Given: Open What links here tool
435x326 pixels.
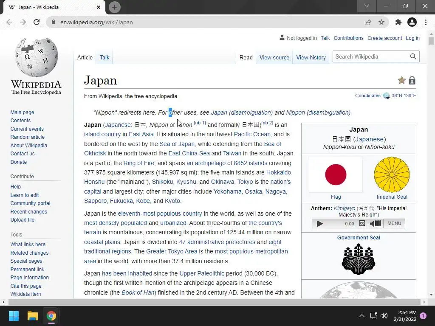Looking at the screenshot, I should click(28, 244).
